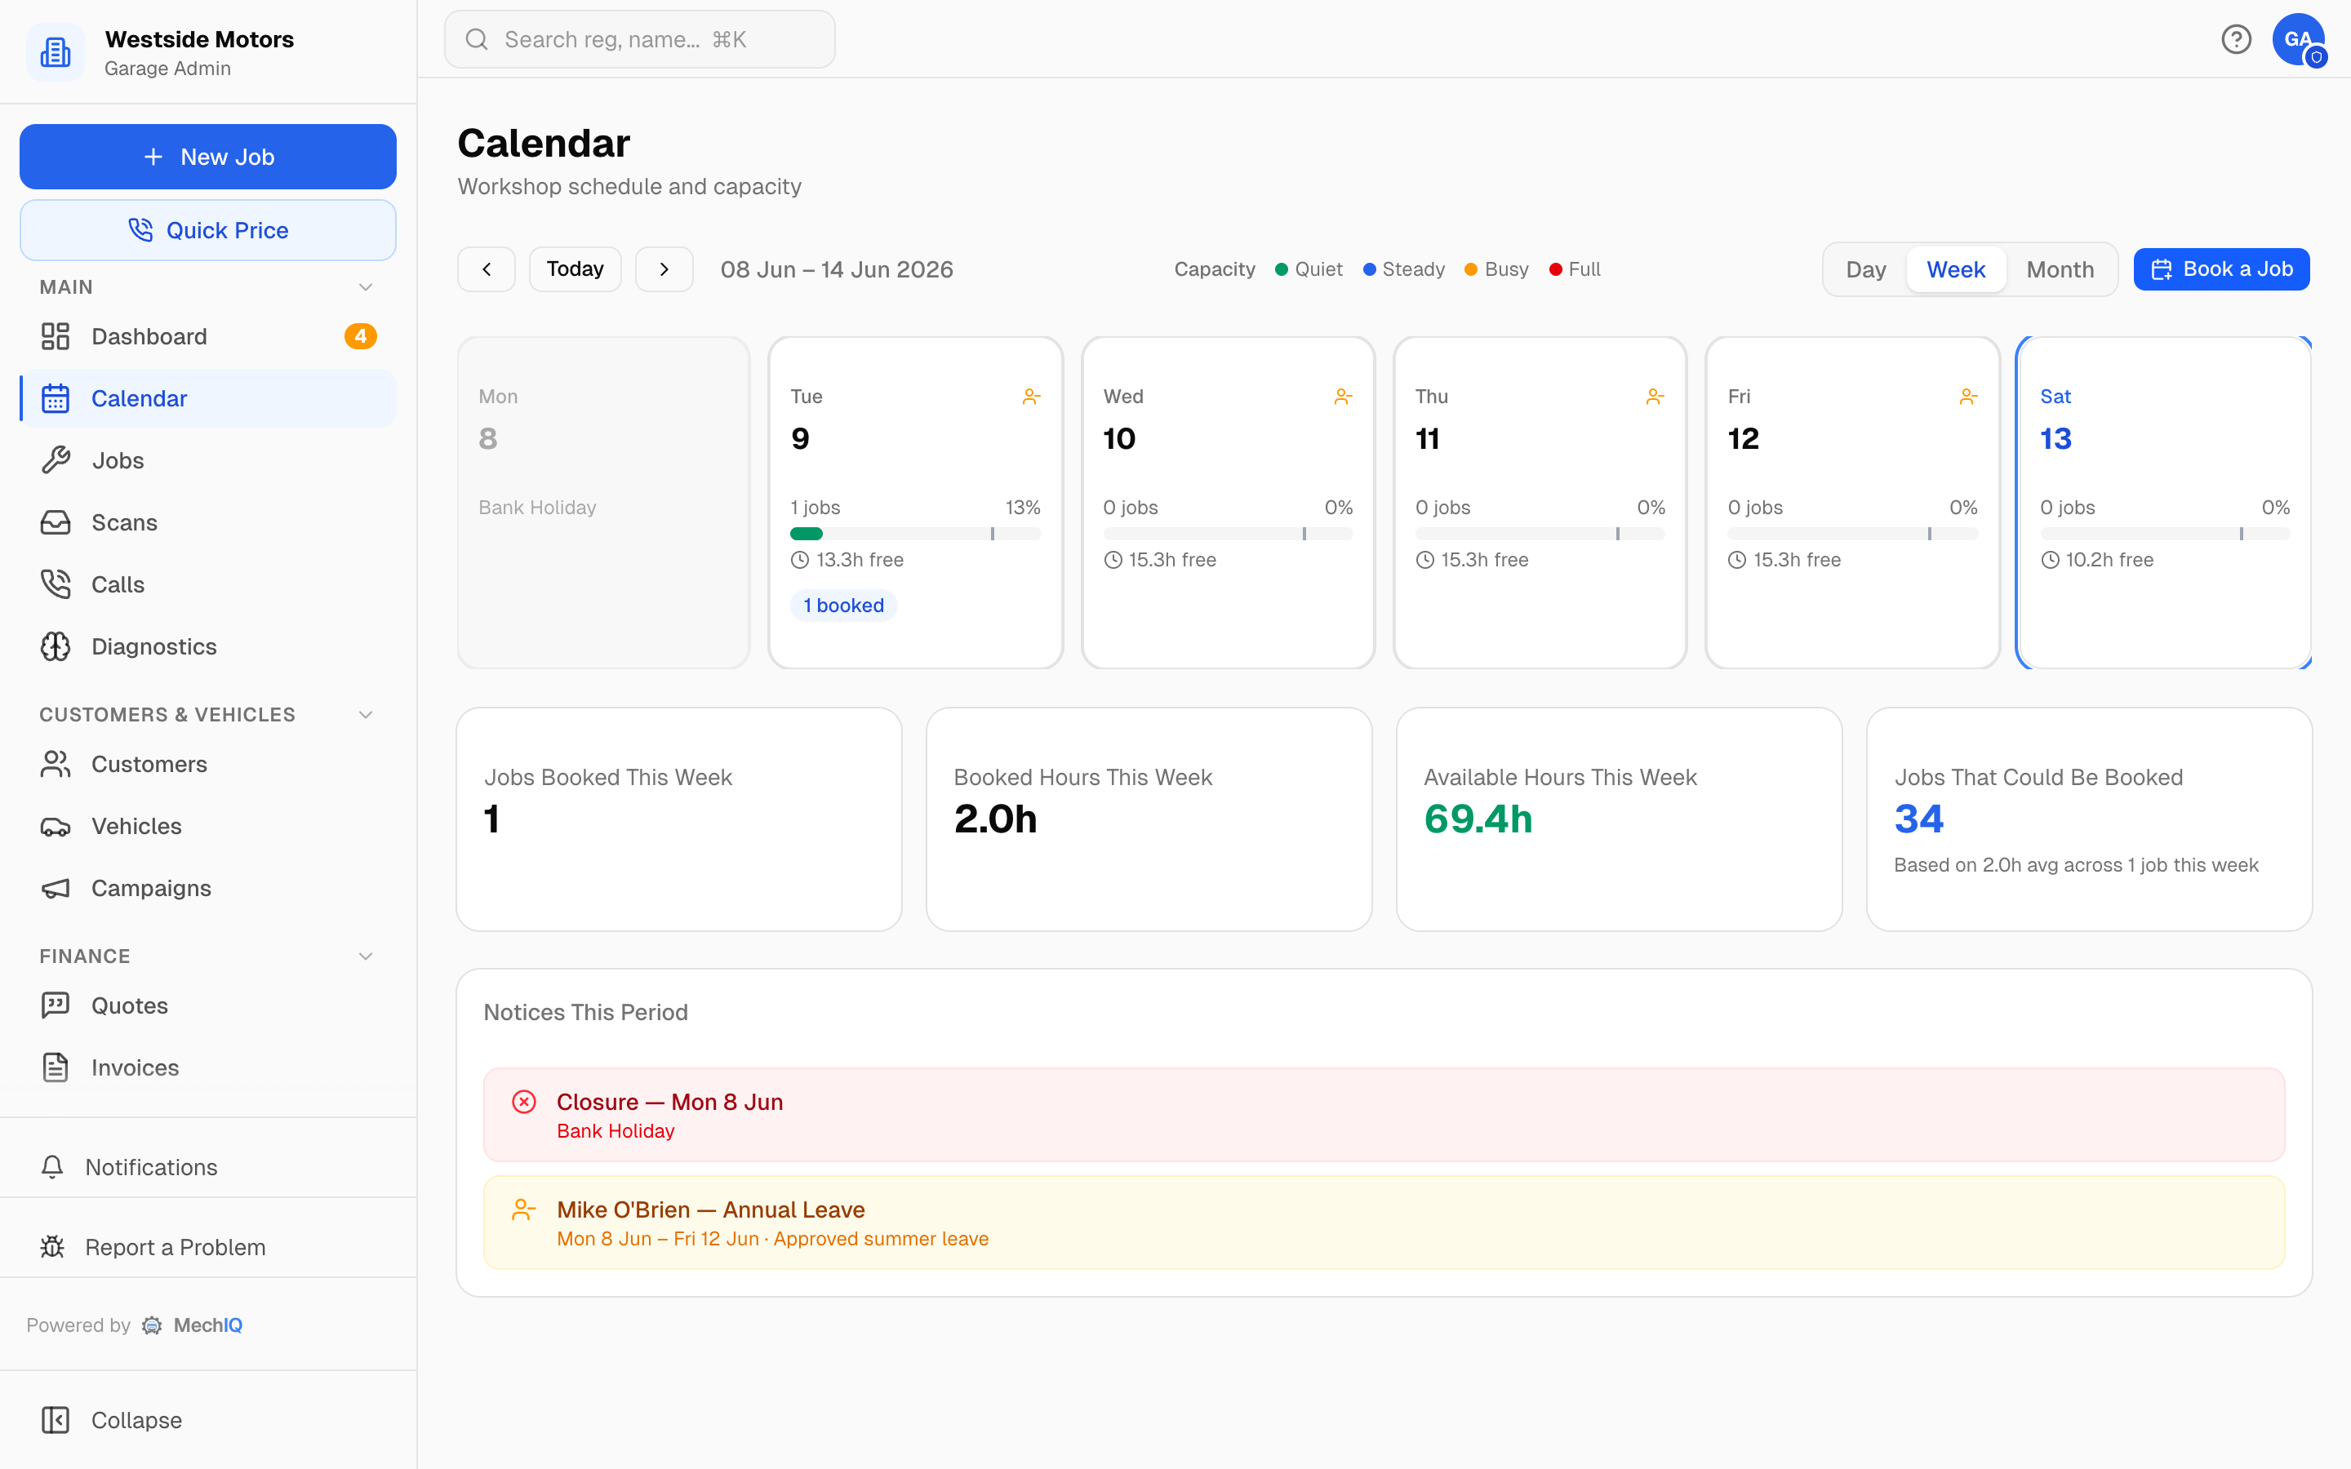2351x1469 pixels.
Task: Collapse the Customers & Vehicles section chevron
Action: [x=365, y=715]
